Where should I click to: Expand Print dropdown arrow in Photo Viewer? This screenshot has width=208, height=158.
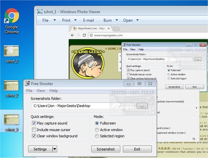(75, 20)
